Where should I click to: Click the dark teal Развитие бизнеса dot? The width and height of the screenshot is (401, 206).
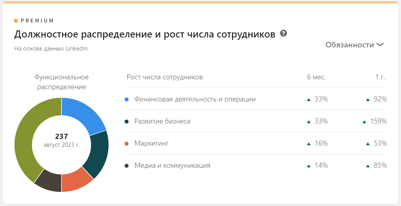(x=127, y=122)
